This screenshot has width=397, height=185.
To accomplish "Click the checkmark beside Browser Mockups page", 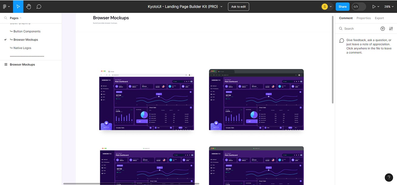I will pyautogui.click(x=5, y=39).
